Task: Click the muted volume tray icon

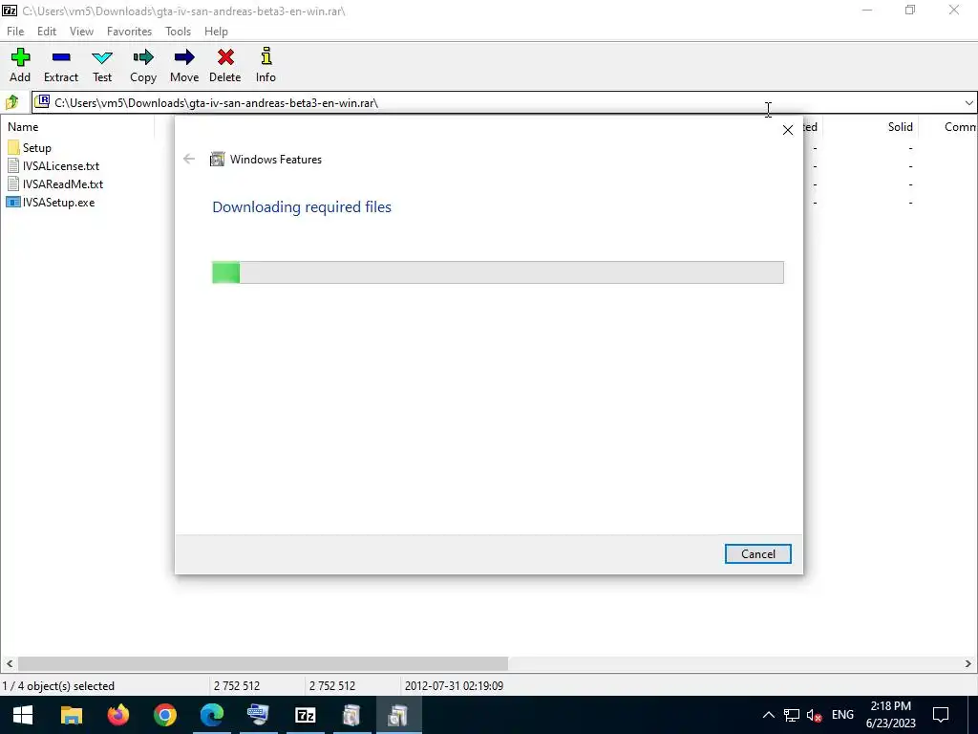Action: (814, 715)
